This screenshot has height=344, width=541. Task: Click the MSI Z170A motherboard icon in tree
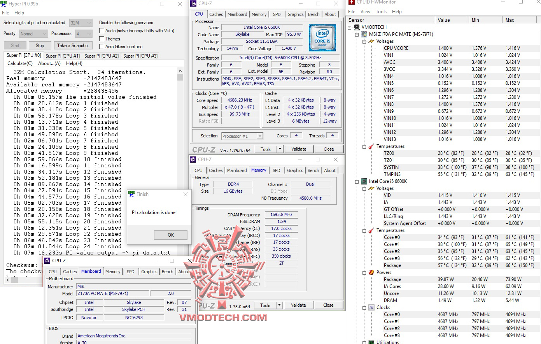point(364,34)
